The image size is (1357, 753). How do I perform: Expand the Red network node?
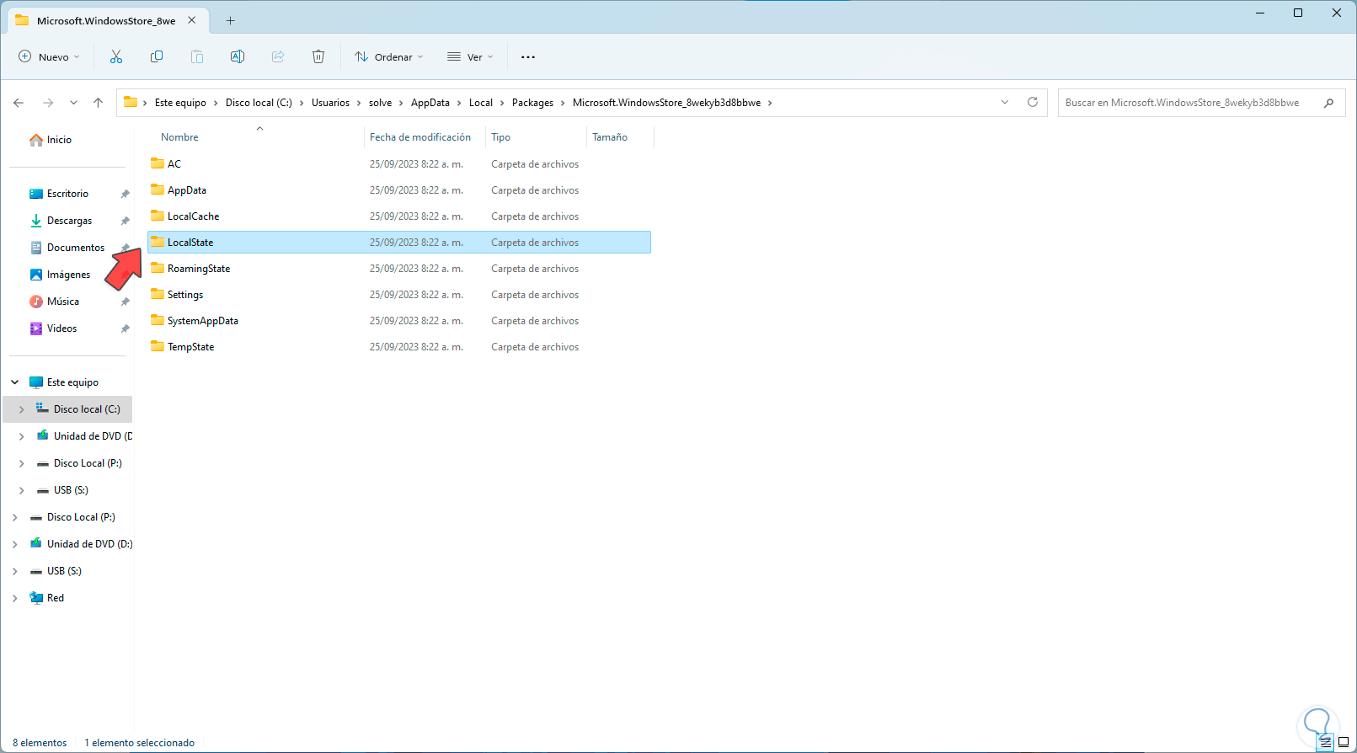click(x=15, y=598)
